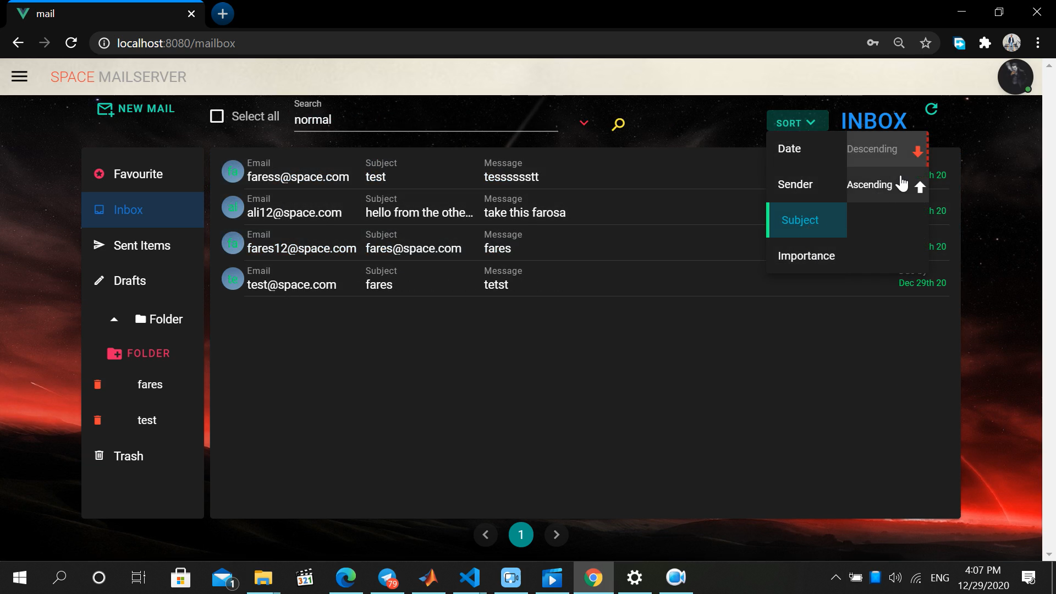Screen dimensions: 1056x594
Task: Delete the test folder with trash icon
Action: 98,420
